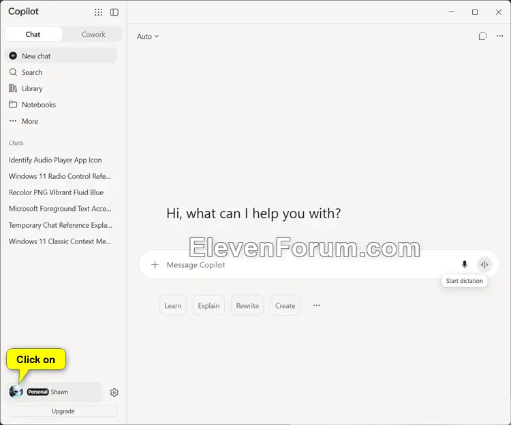This screenshot has height=425, width=511.
Task: Click the Rewrite suggestion chip
Action: [247, 305]
